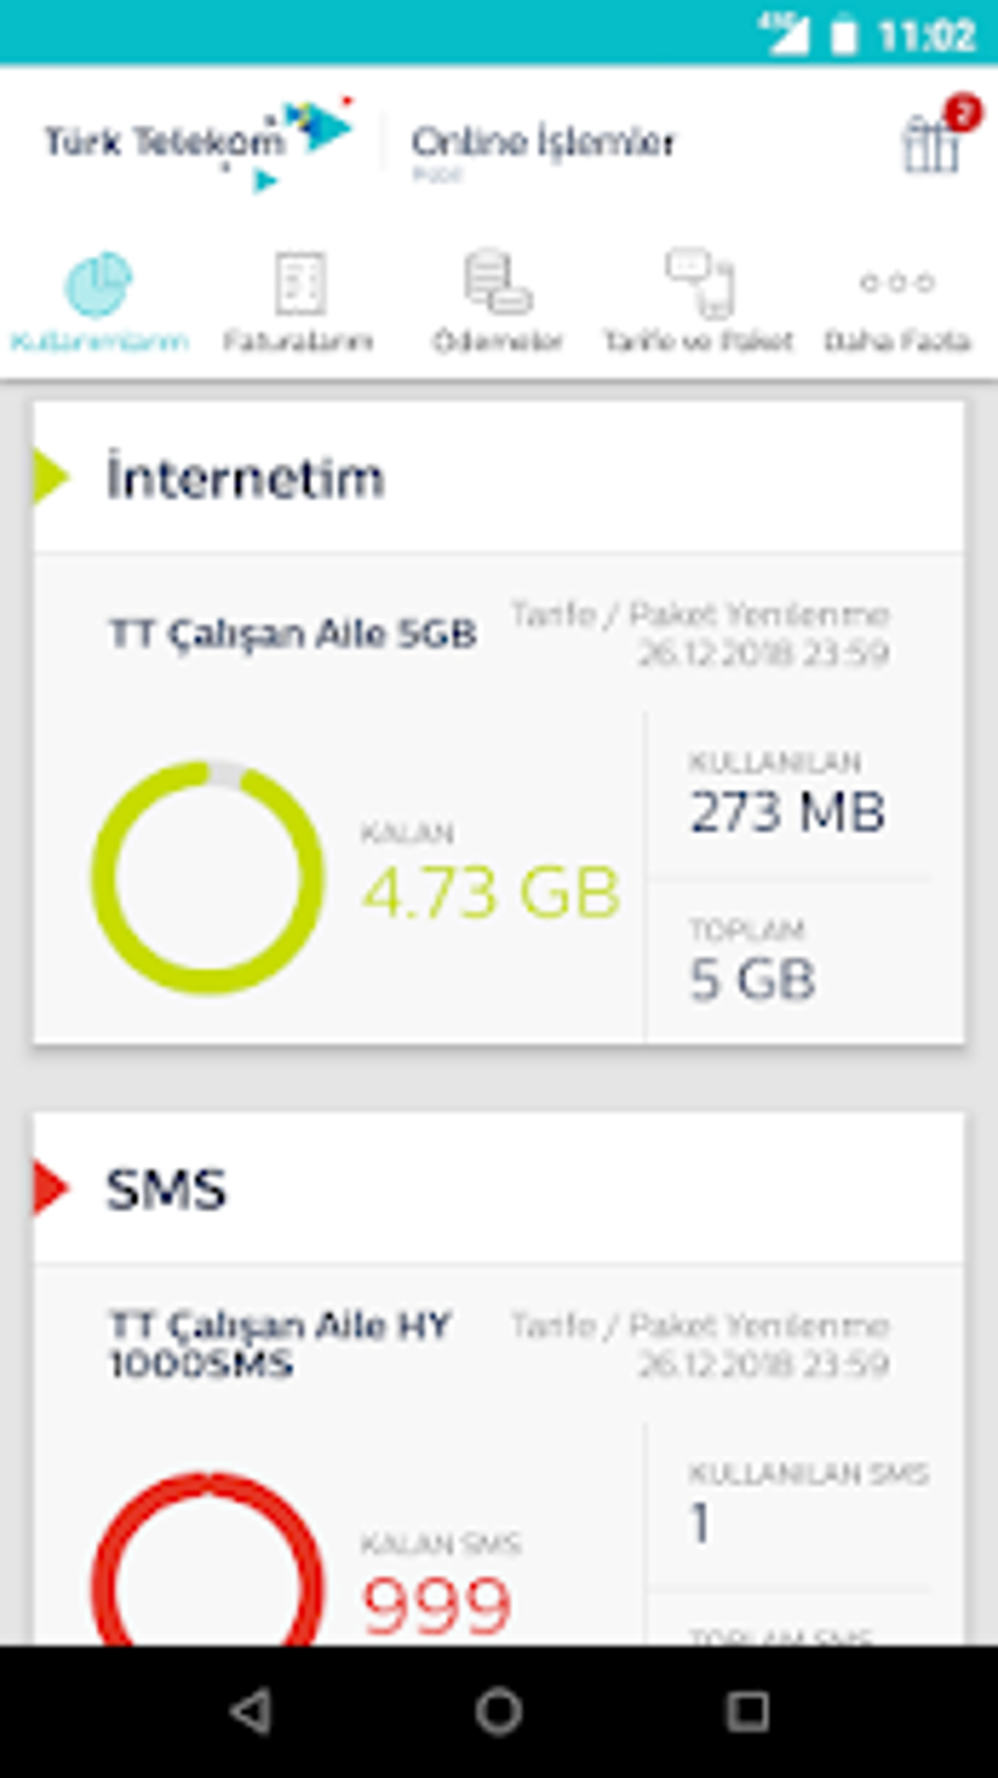Viewport: 998px width, 1778px height.
Task: Open the gift box rewards icon
Action: pos(930,143)
